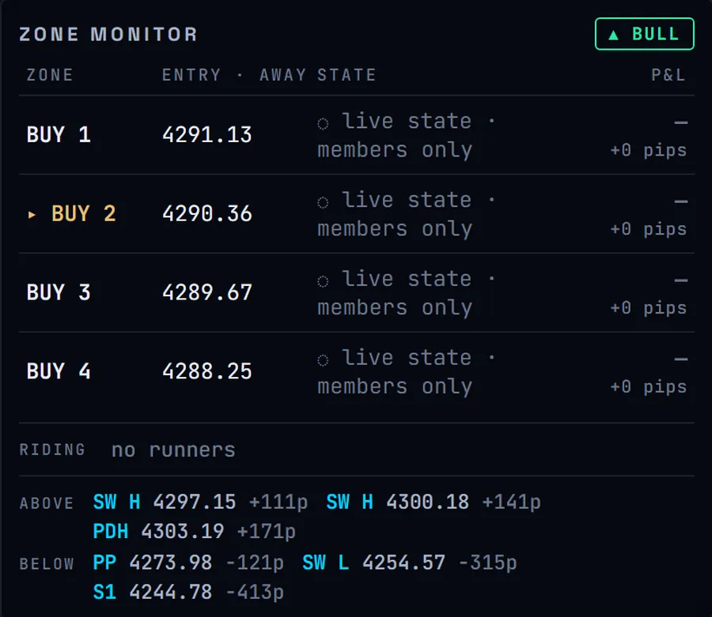
Task: Open members only state in BUY 3 row
Action: click(395, 308)
